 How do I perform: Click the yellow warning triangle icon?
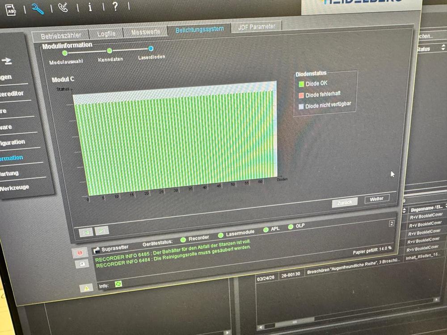pos(86,288)
